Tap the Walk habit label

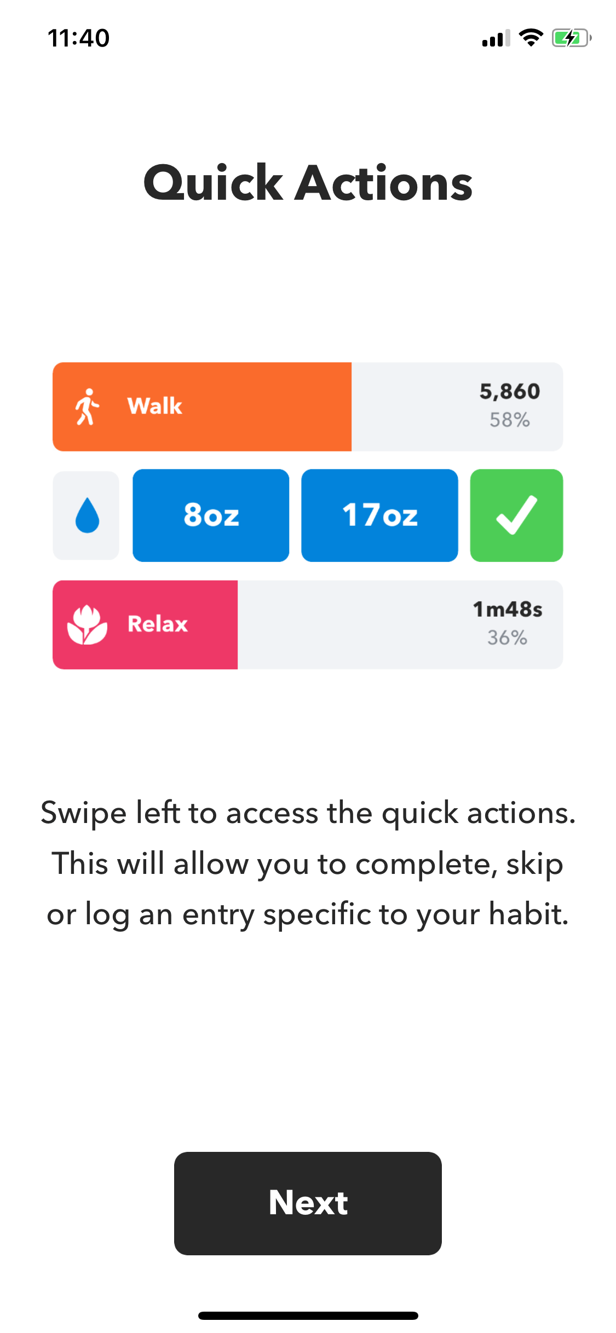pos(154,406)
